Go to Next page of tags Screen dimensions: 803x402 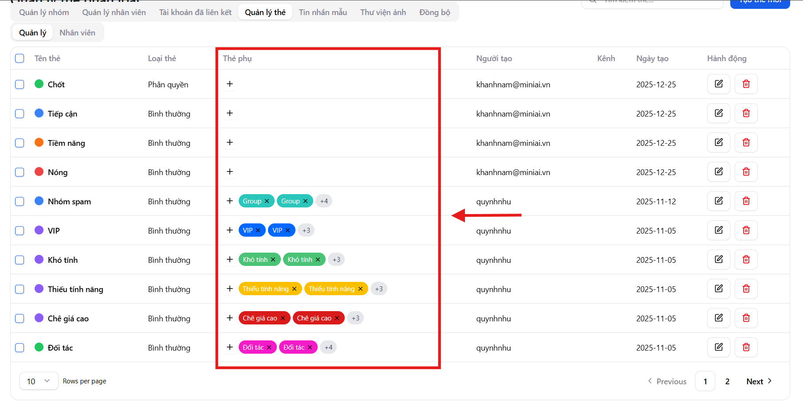759,381
